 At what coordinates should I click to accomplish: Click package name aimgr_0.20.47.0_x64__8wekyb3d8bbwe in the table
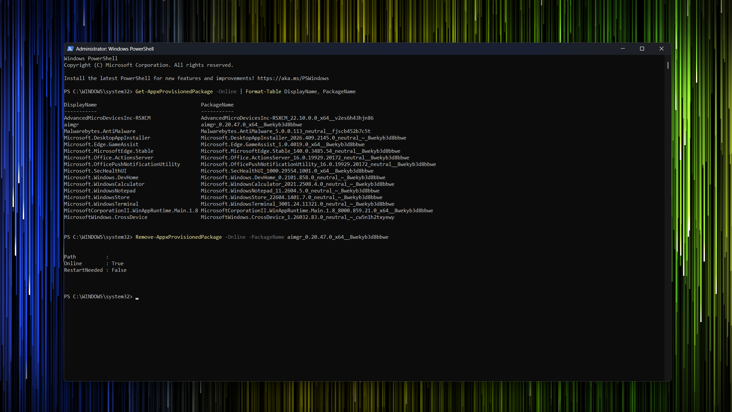click(251, 125)
